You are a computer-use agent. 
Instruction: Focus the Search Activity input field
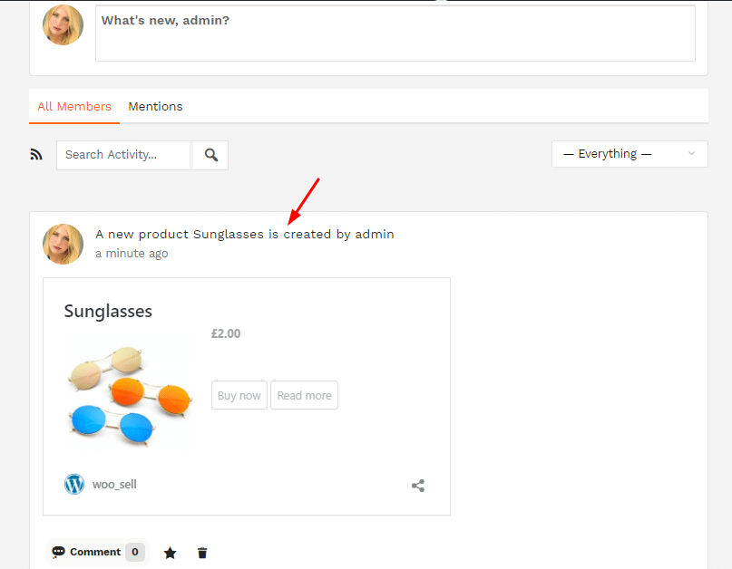click(123, 155)
